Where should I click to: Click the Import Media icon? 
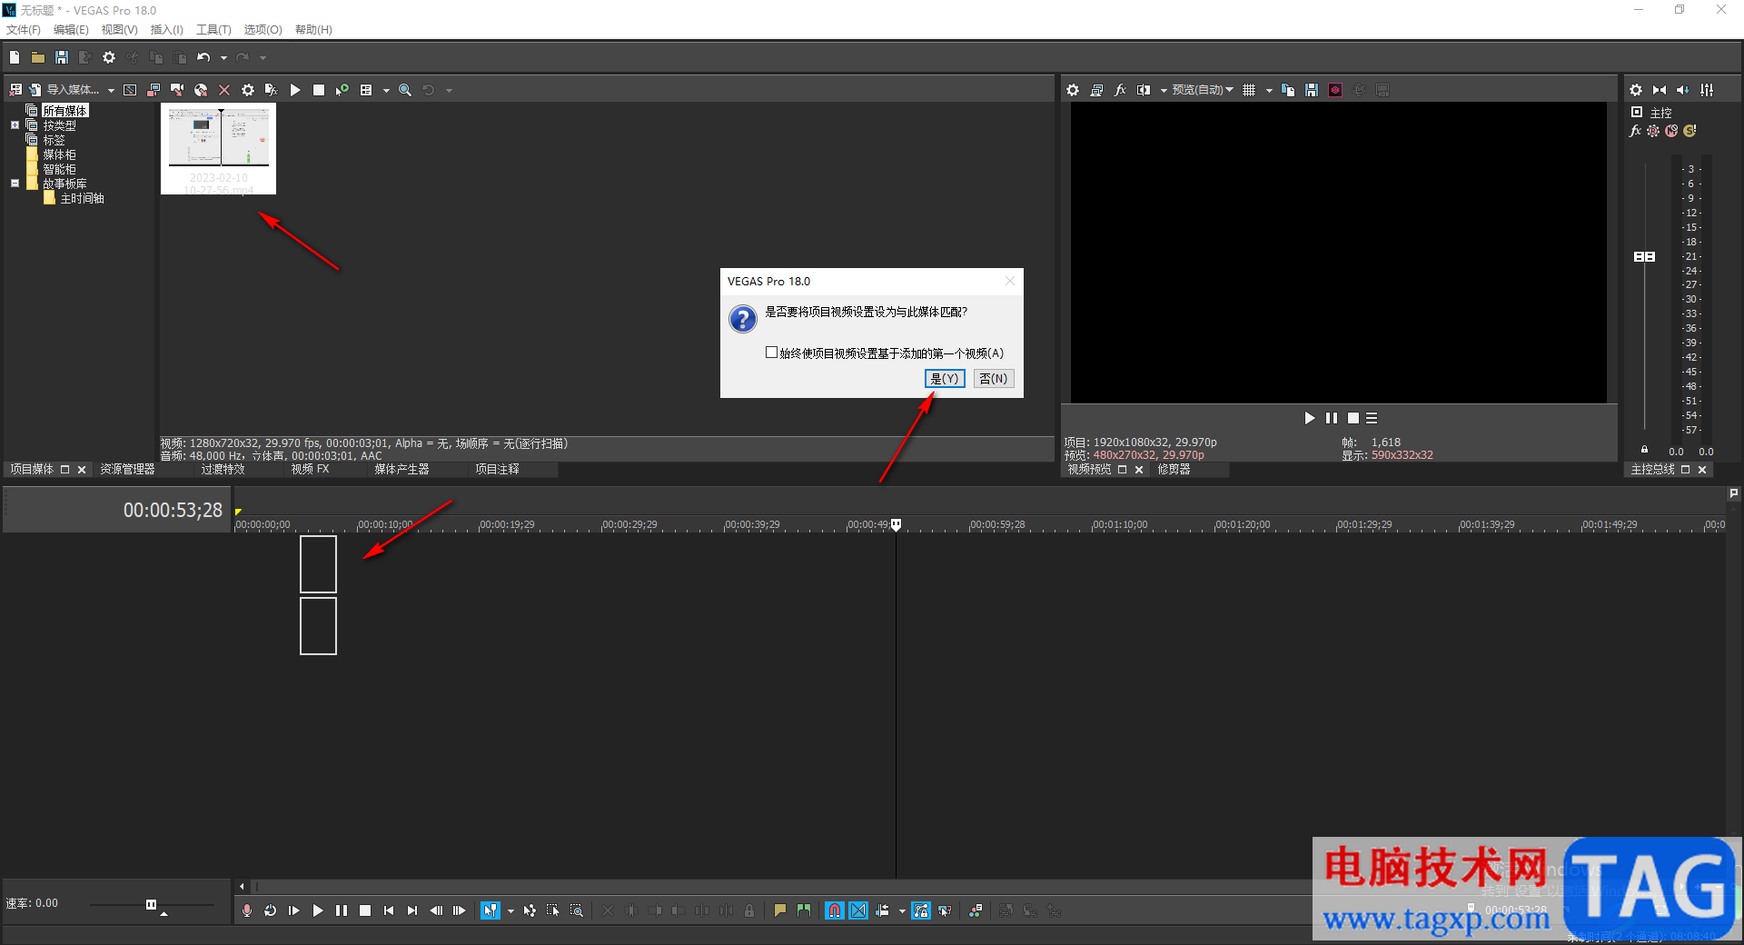[x=35, y=90]
